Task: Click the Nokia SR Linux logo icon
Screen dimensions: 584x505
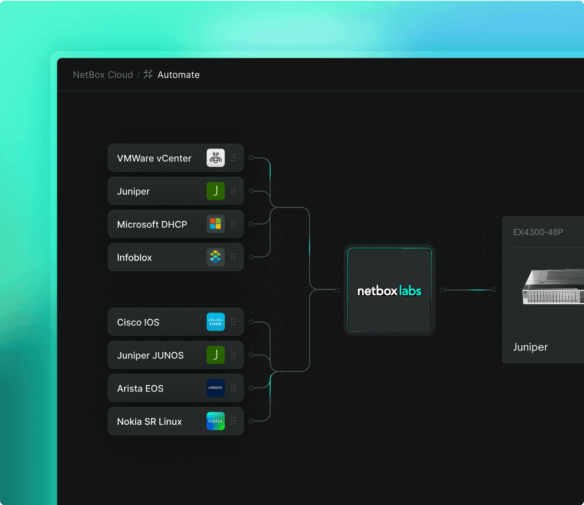Action: pyautogui.click(x=215, y=421)
